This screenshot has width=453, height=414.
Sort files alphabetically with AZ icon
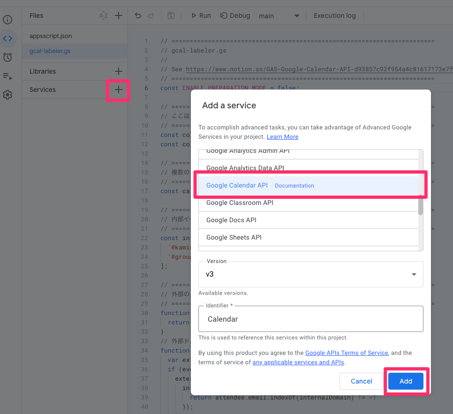point(104,15)
